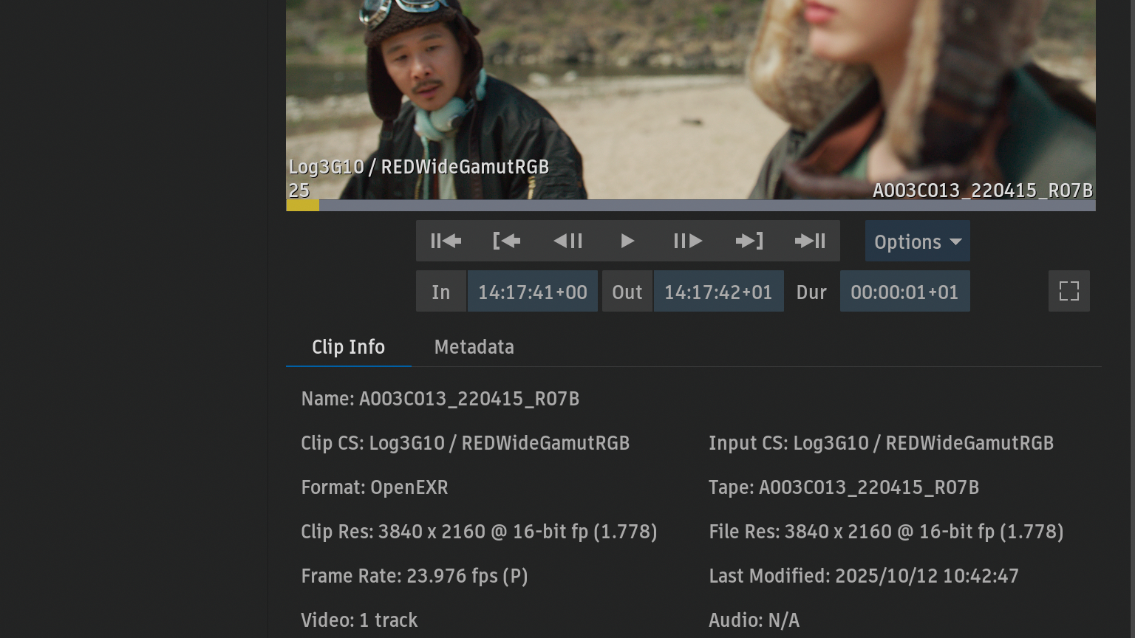This screenshot has width=1135, height=638.
Task: Go to the In point marker
Action: click(x=506, y=241)
